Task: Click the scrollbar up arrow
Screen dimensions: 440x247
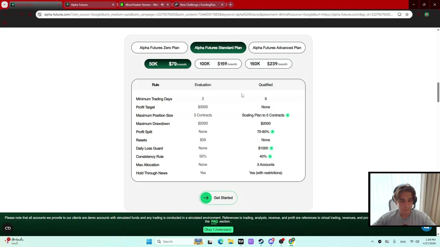Action: (x=438, y=30)
